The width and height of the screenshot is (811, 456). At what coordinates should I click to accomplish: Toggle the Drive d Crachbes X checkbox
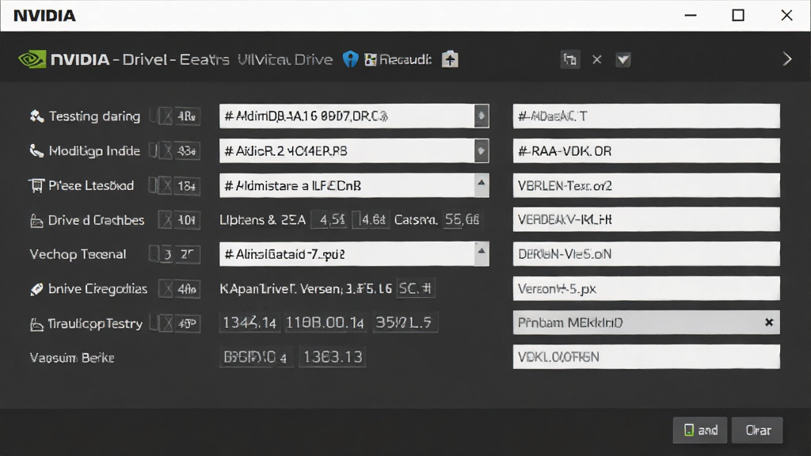click(166, 220)
